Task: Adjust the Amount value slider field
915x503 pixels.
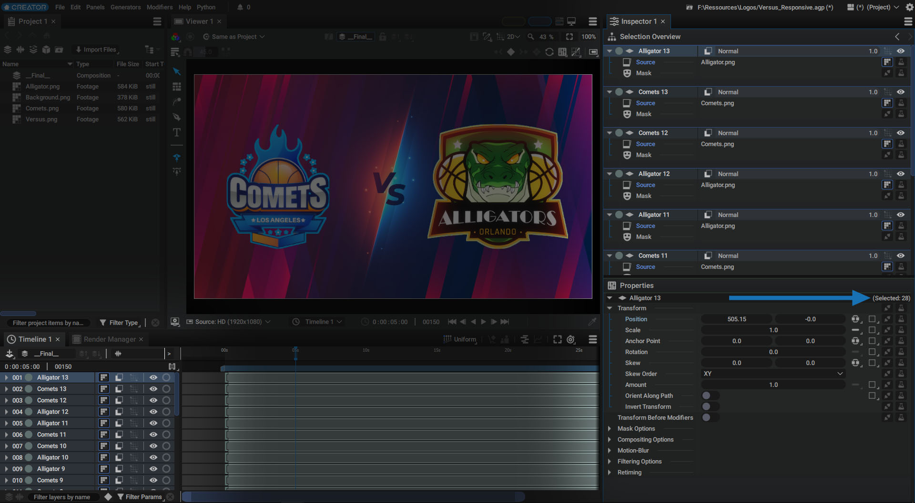Action: [773, 385]
